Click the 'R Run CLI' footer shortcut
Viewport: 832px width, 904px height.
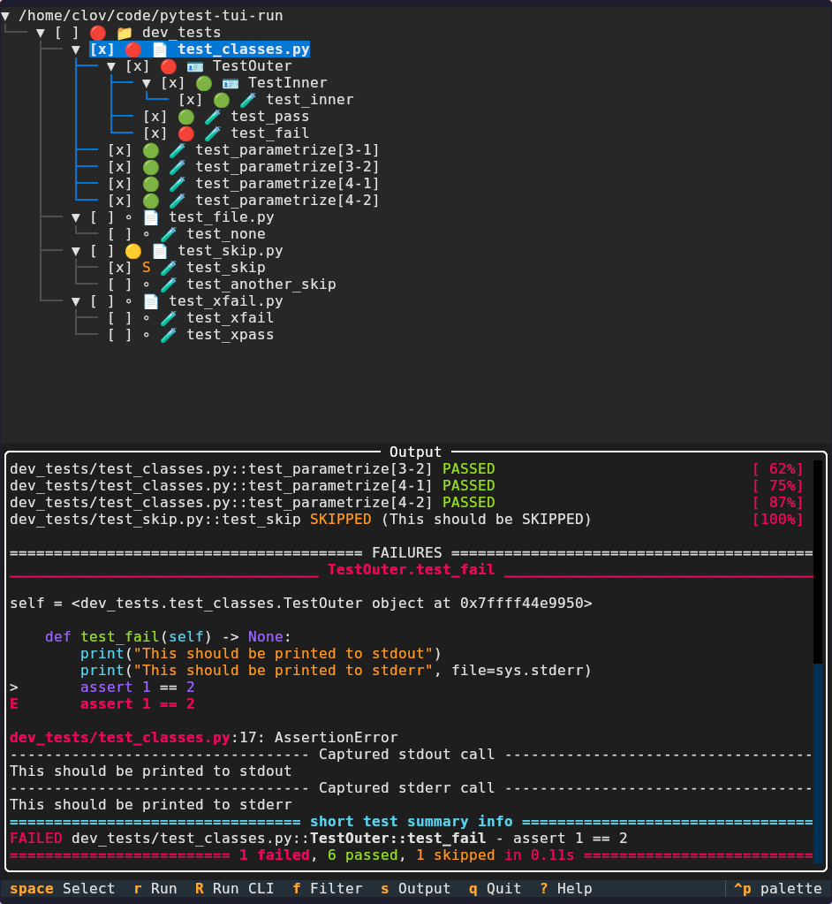click(x=235, y=888)
